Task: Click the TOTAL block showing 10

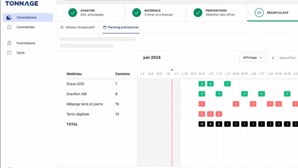Action: 202,124
